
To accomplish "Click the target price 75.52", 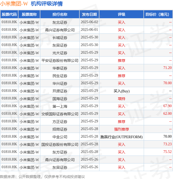I will point(167,152).
